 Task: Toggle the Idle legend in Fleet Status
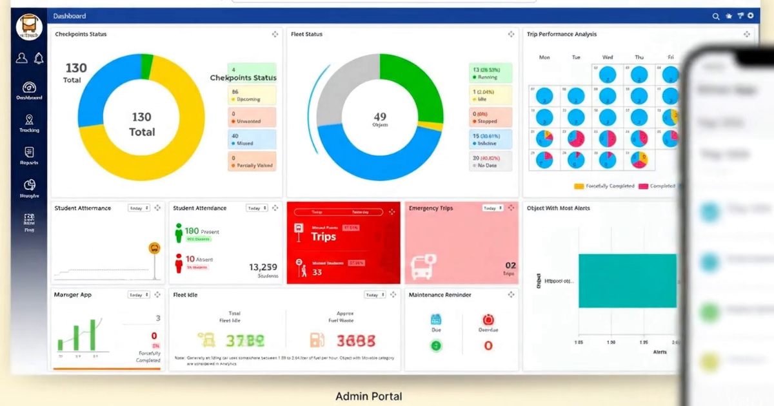490,95
